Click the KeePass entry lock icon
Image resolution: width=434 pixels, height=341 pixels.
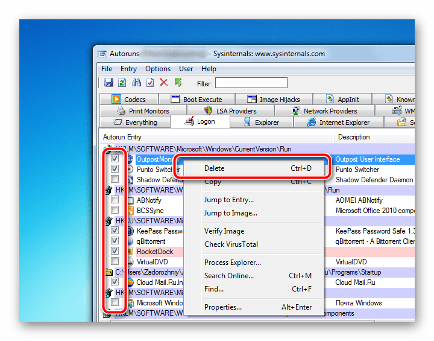[x=130, y=231]
